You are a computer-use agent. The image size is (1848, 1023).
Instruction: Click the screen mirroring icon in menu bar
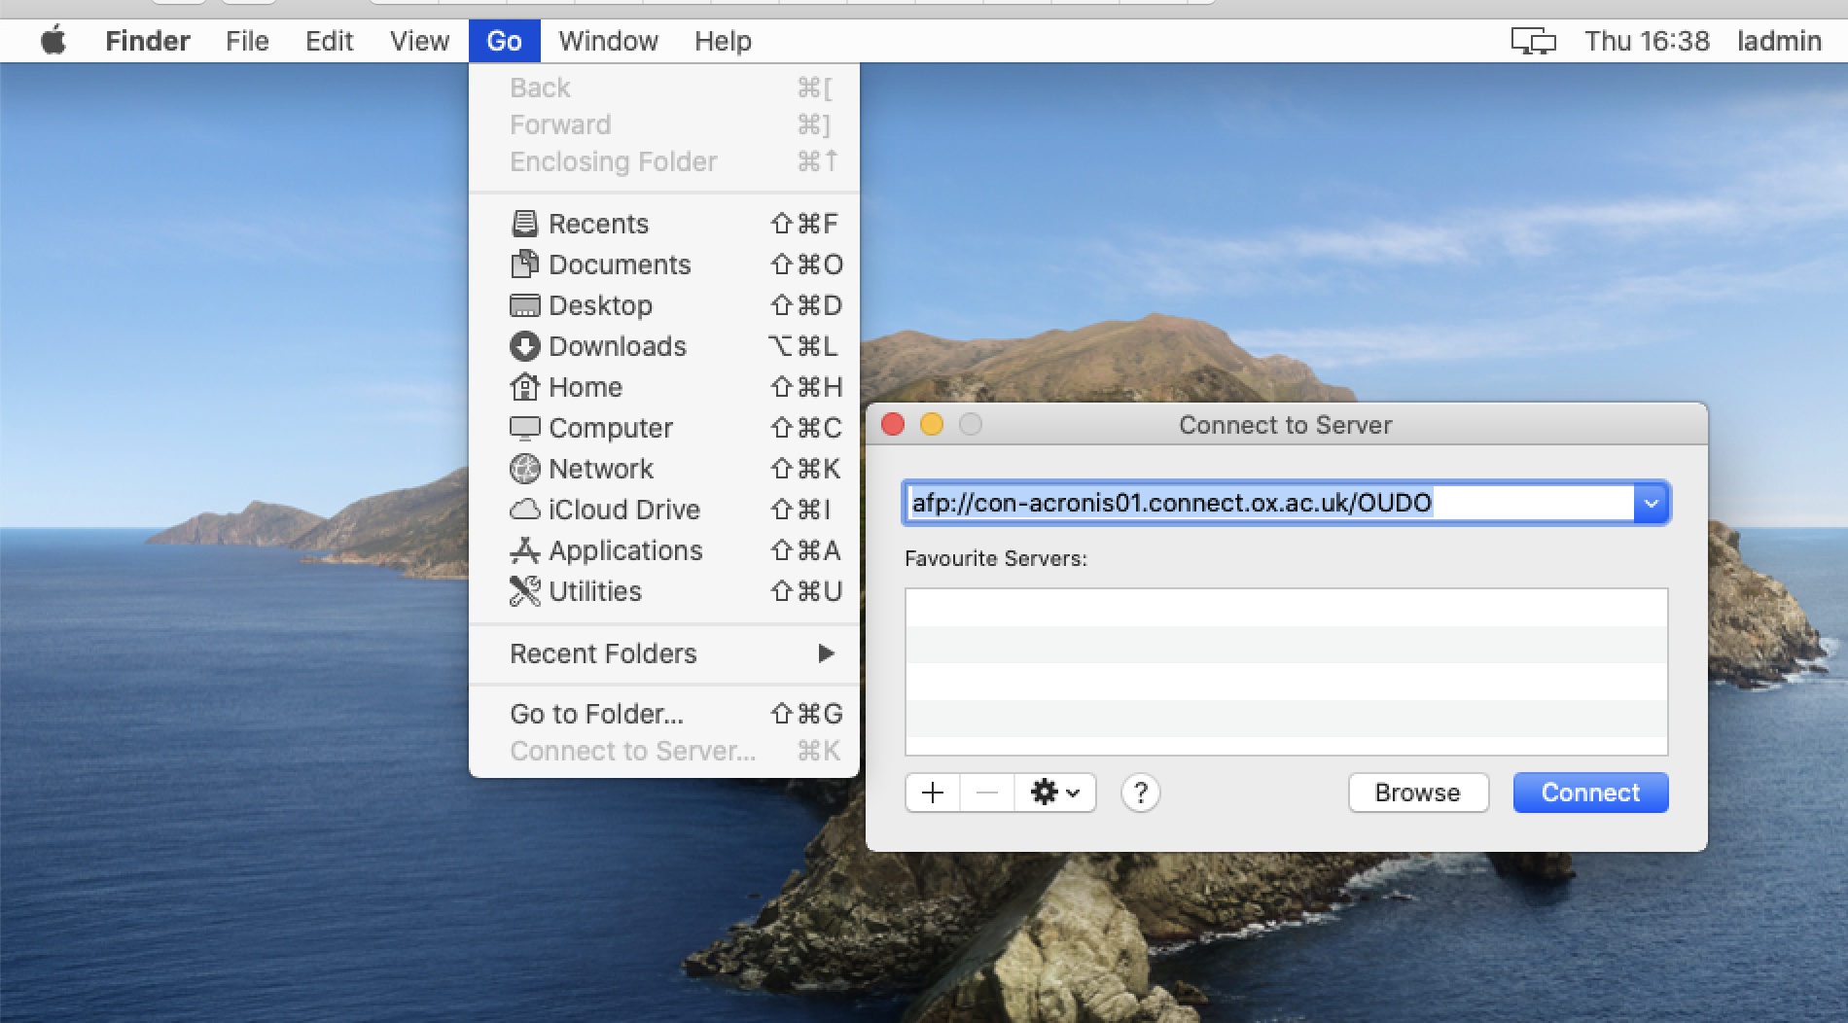[x=1533, y=41]
